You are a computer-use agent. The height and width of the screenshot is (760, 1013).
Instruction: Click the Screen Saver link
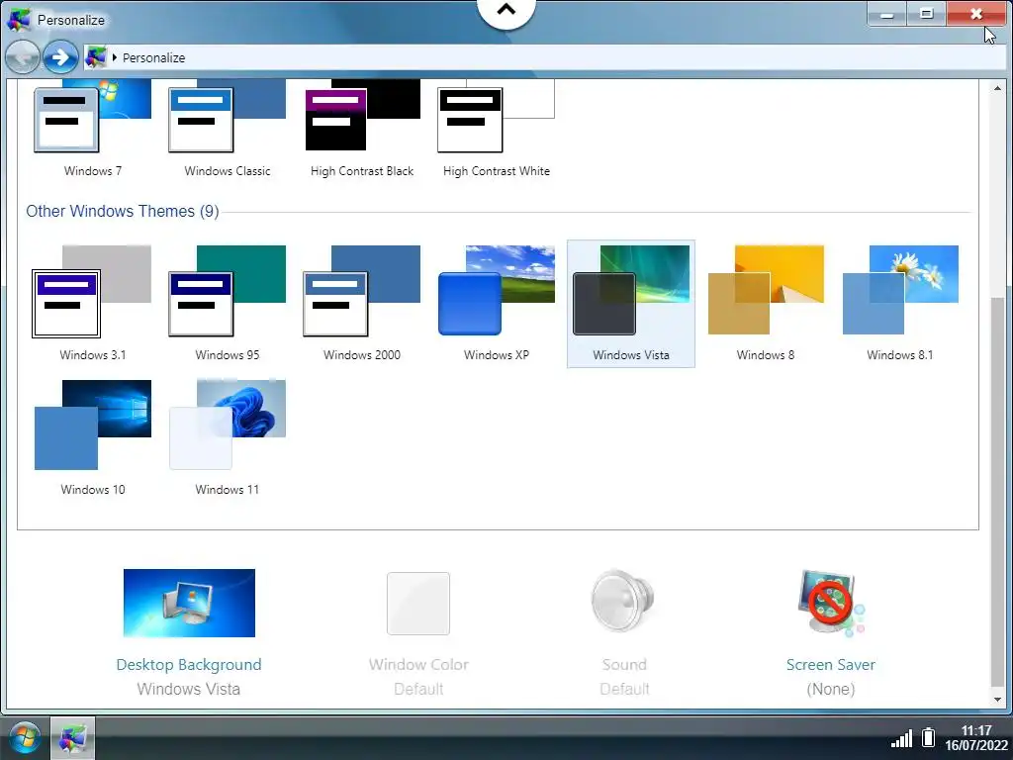[x=831, y=664]
